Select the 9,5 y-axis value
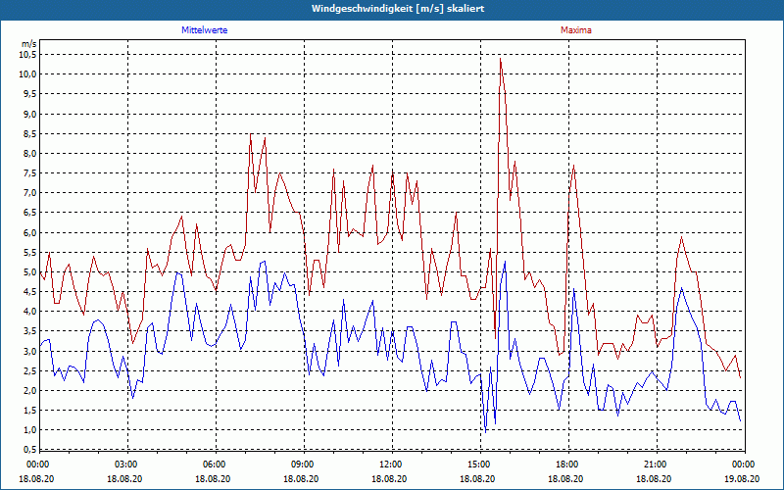784x490 pixels. (x=30, y=94)
